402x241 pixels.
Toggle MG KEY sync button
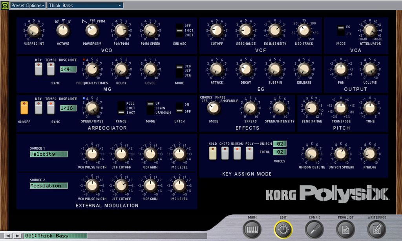(x=38, y=69)
